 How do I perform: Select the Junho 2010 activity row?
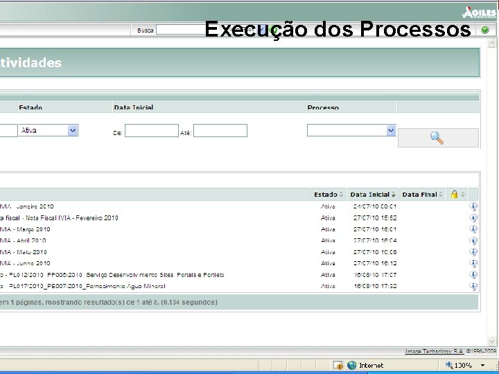[x=239, y=263]
